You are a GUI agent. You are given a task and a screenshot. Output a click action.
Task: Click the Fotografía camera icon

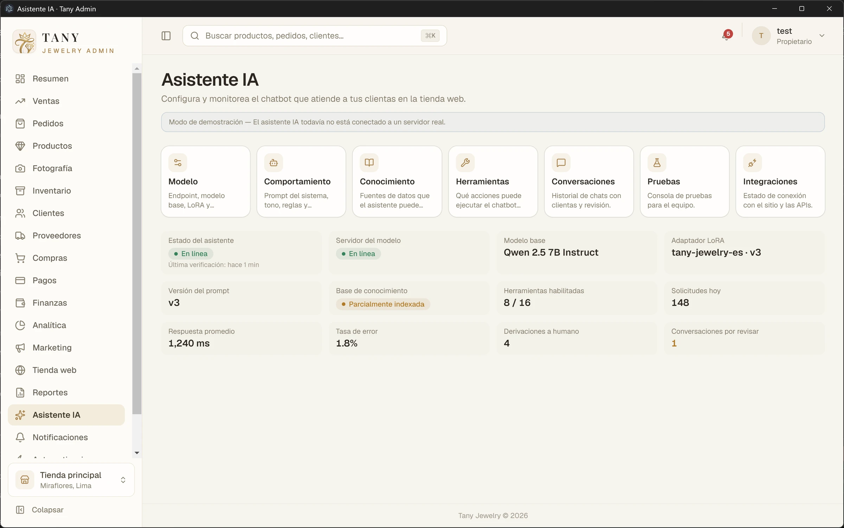click(20, 168)
